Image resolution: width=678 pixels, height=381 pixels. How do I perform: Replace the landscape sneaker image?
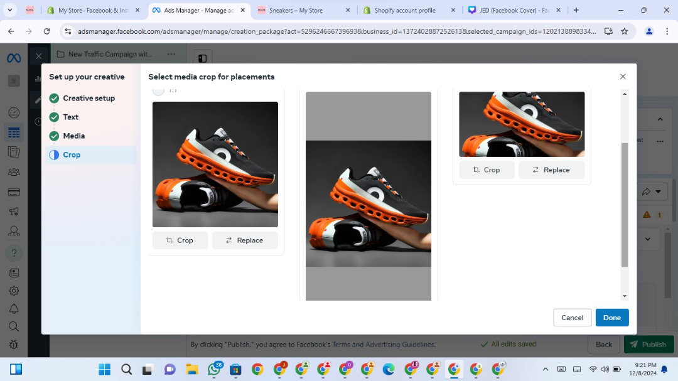tap(551, 170)
